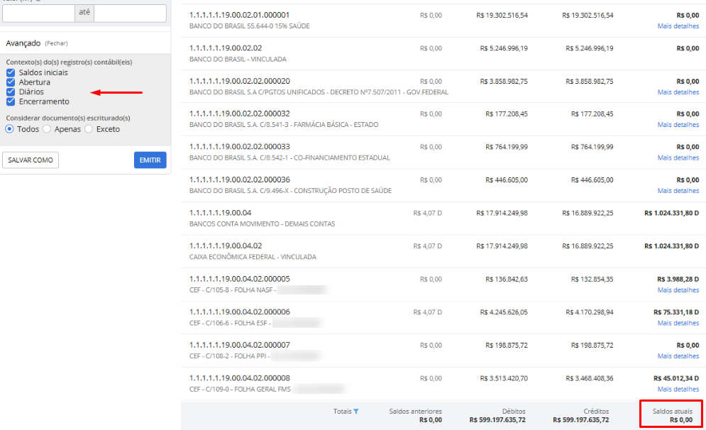This screenshot has width=706, height=430.
Task: Click description 'CAIXA ECONÔMICA FEDERAL - VINCULADA'
Action: (253, 257)
